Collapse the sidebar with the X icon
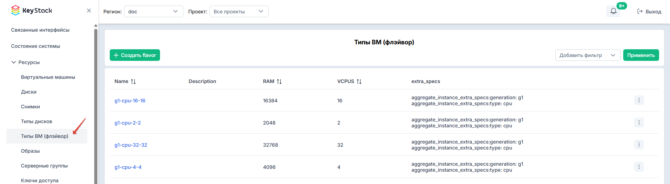 (89, 11)
